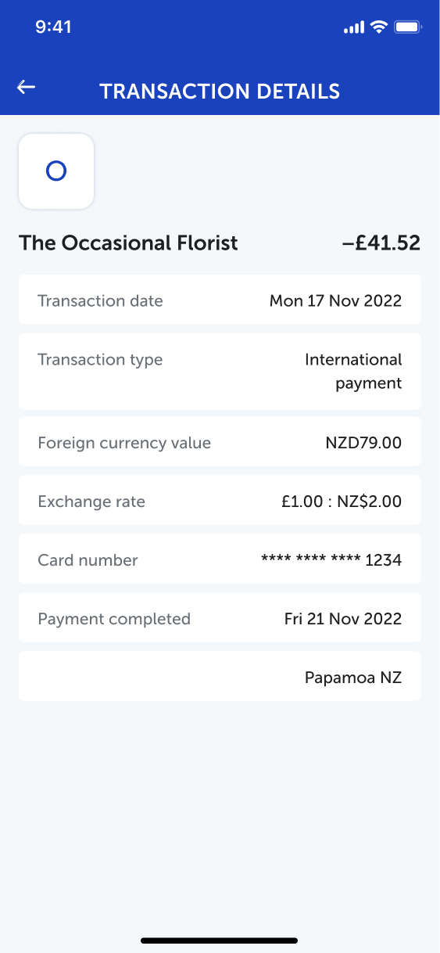Tap the Papamoa NZ location row
This screenshot has height=953, width=440.
coord(220,676)
